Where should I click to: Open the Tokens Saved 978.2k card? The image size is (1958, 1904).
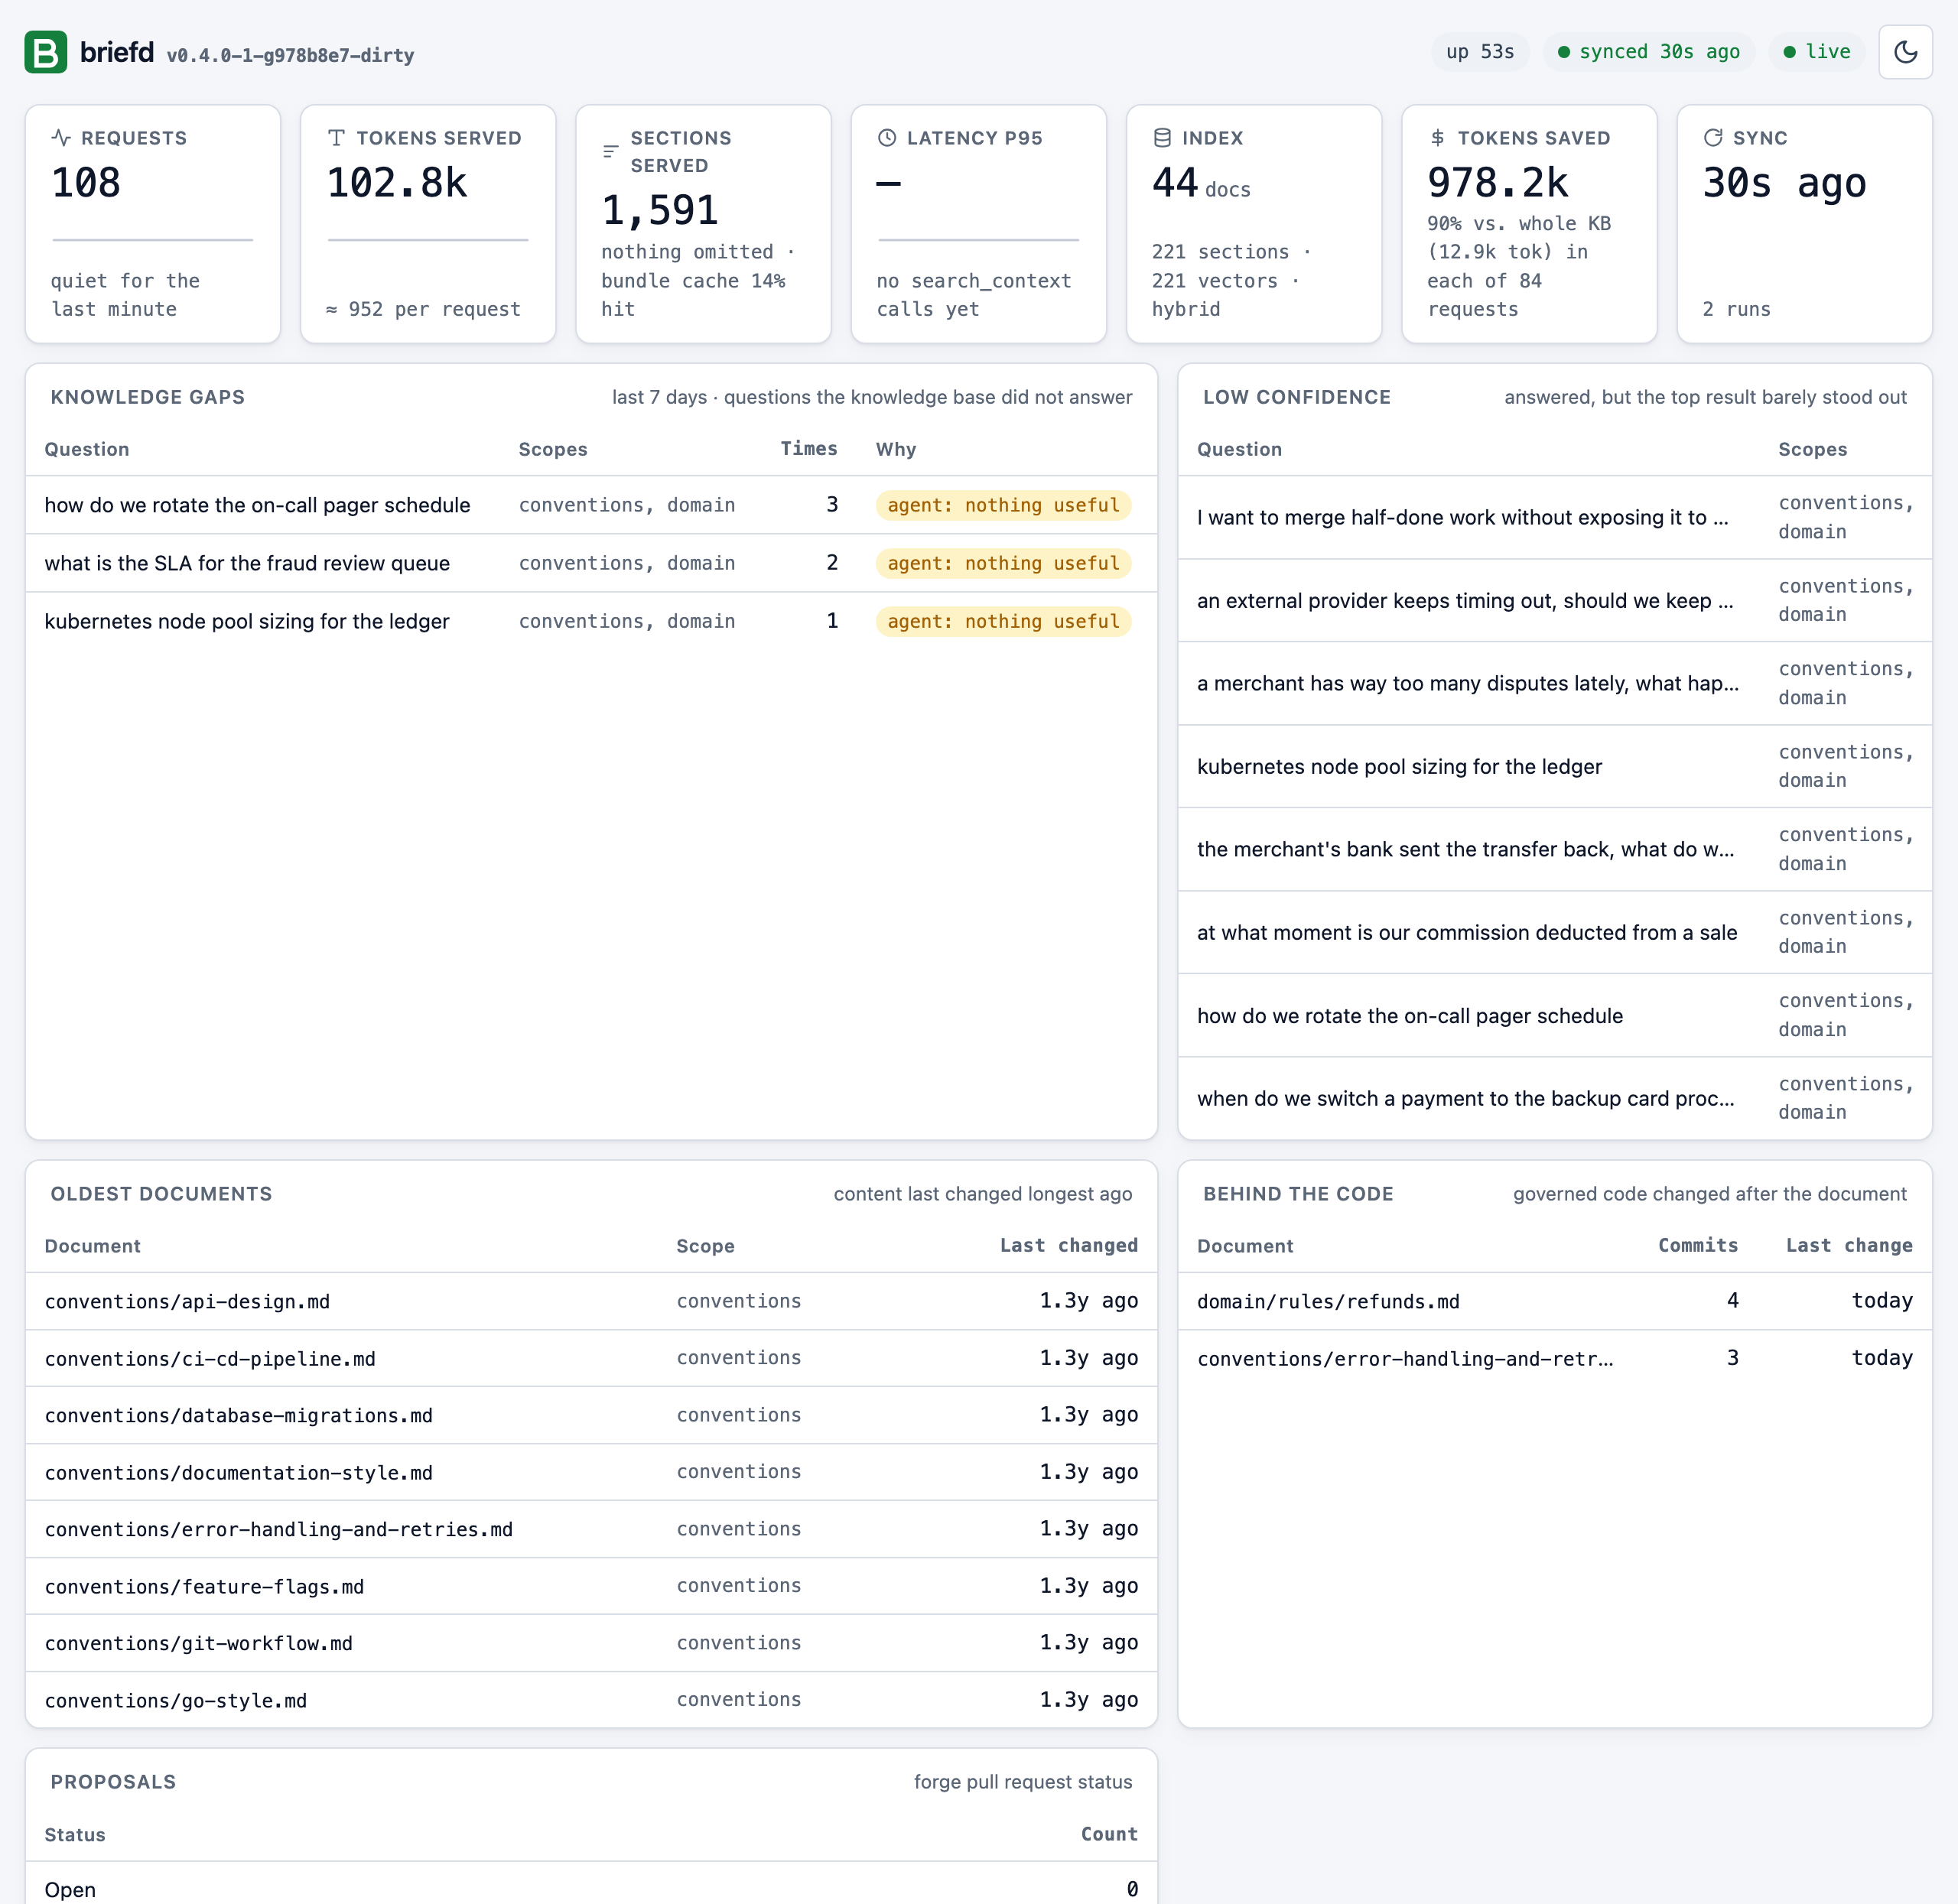coord(1529,224)
